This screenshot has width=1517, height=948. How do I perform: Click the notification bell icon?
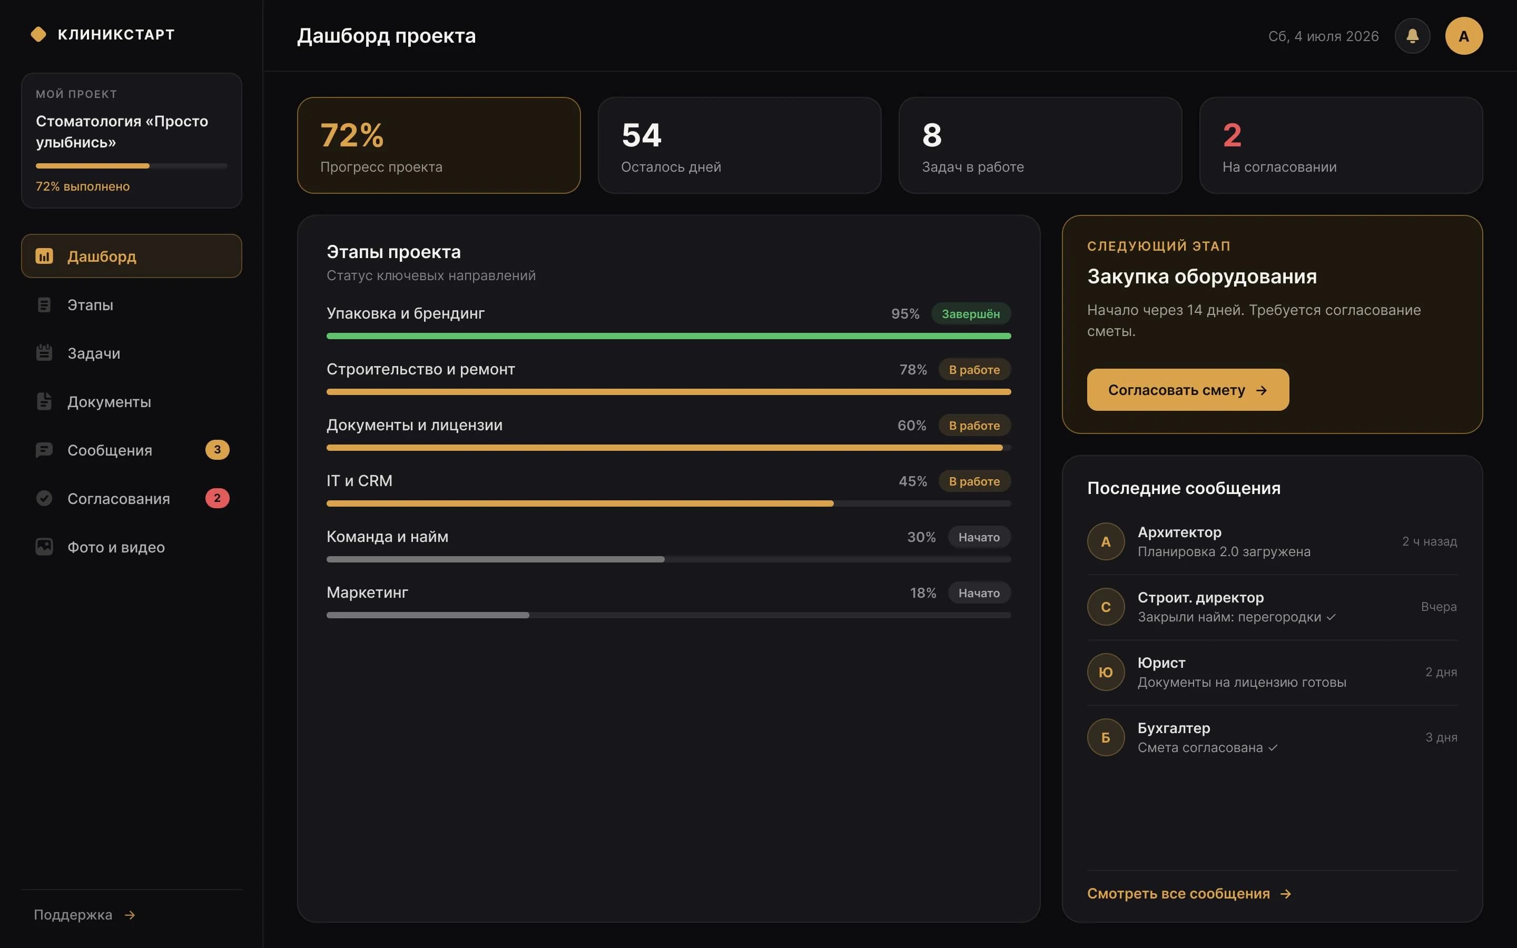tap(1412, 36)
